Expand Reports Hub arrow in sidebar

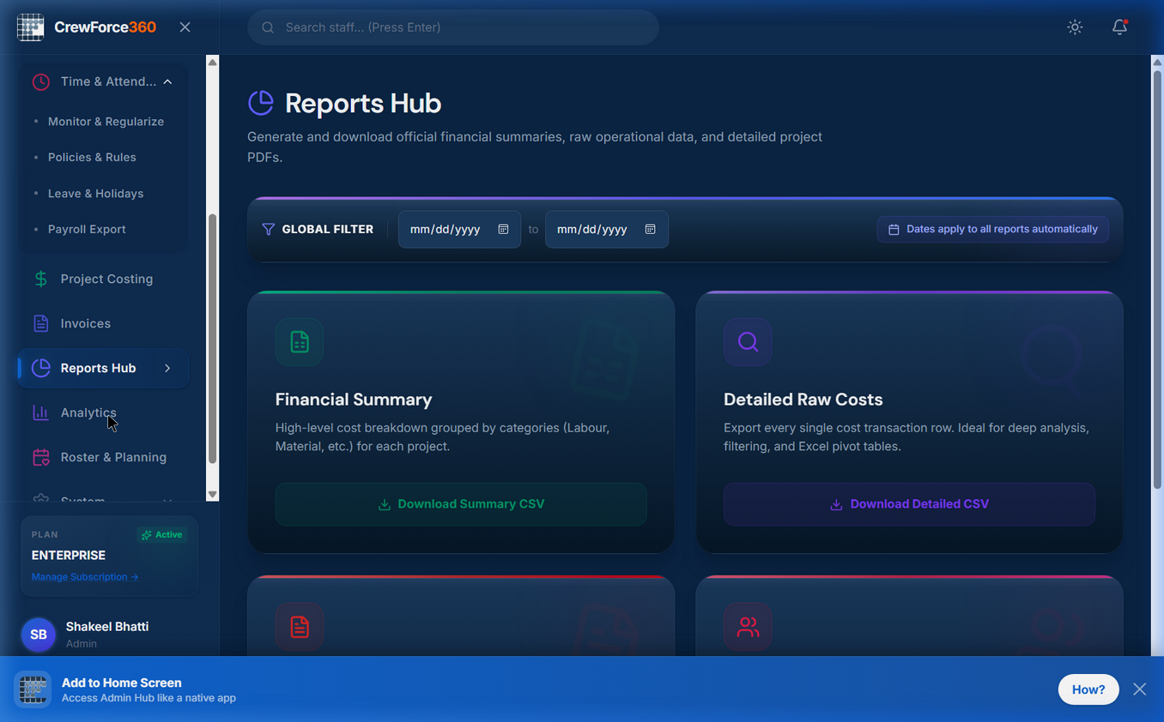click(x=167, y=368)
